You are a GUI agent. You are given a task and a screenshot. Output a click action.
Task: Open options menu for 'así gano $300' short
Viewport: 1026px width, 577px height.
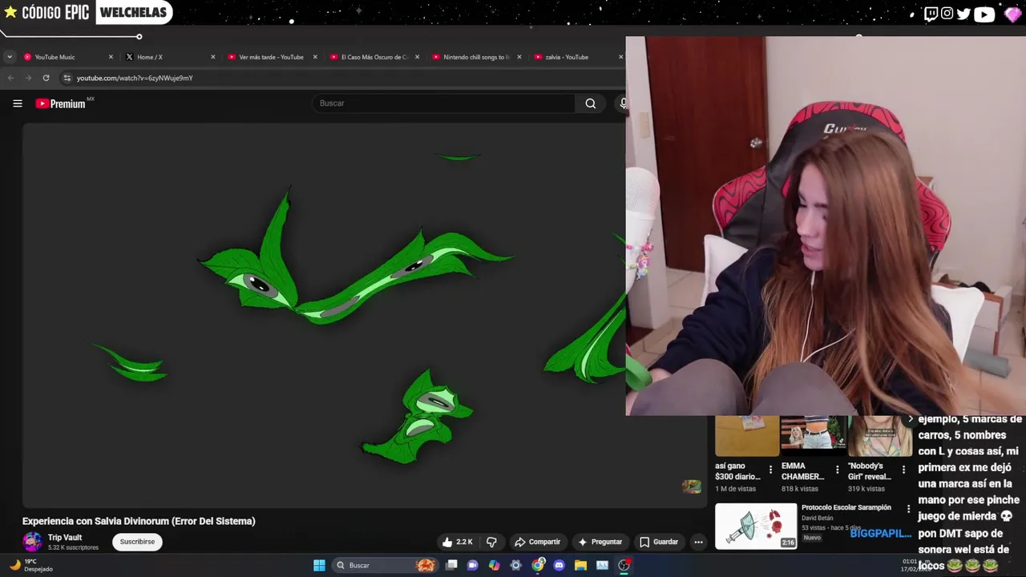tap(771, 470)
